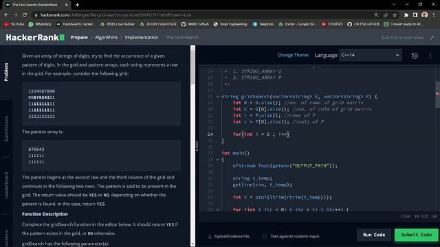
Task: Click the collapse full screen arrows icon
Action: click(432, 38)
